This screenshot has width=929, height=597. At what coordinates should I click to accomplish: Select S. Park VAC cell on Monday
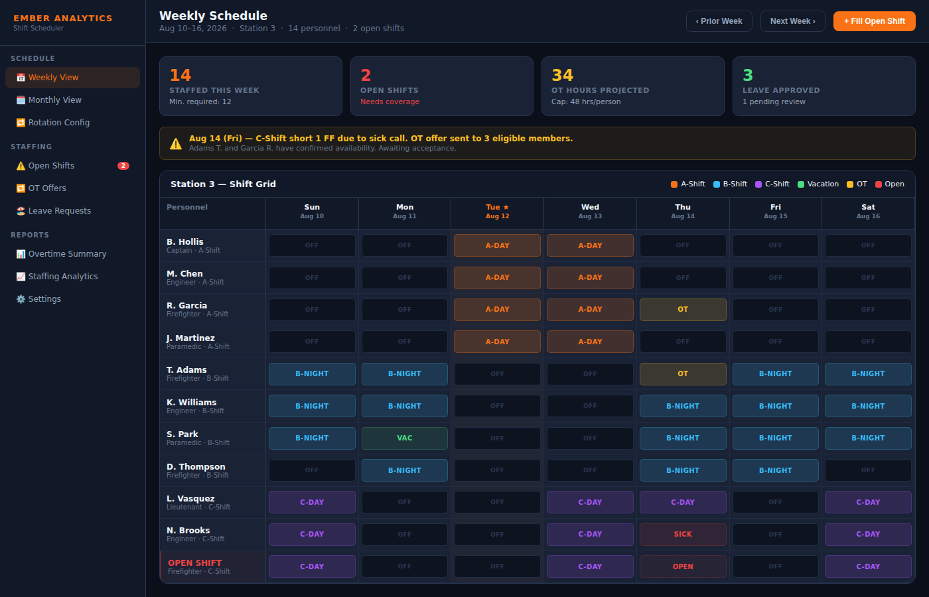click(x=405, y=438)
